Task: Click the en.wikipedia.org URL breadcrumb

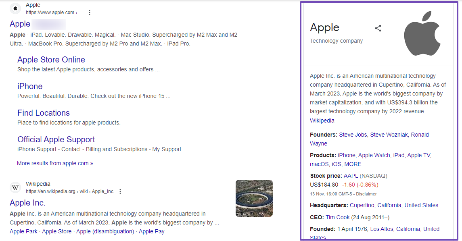Action: (69, 191)
